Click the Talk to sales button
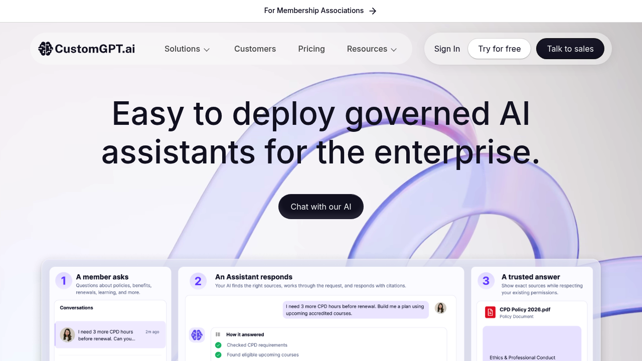 pyautogui.click(x=570, y=49)
